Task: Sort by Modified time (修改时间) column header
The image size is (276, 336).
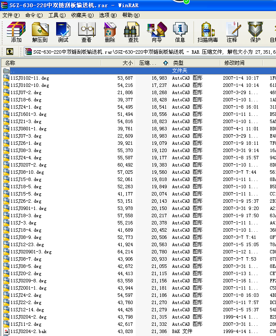Action: click(242, 63)
